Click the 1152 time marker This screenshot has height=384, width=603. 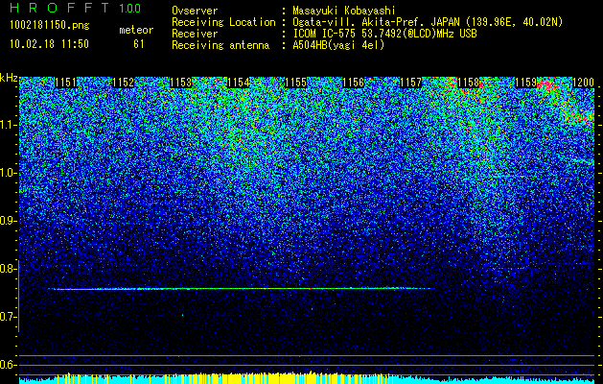(x=123, y=83)
